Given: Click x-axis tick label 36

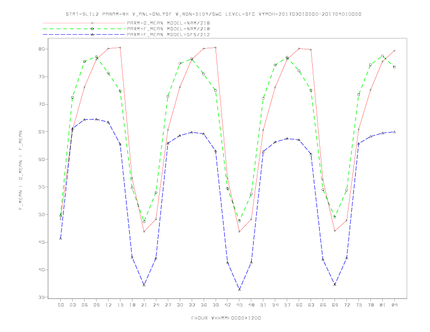Looking at the screenshot, I should [x=204, y=305].
